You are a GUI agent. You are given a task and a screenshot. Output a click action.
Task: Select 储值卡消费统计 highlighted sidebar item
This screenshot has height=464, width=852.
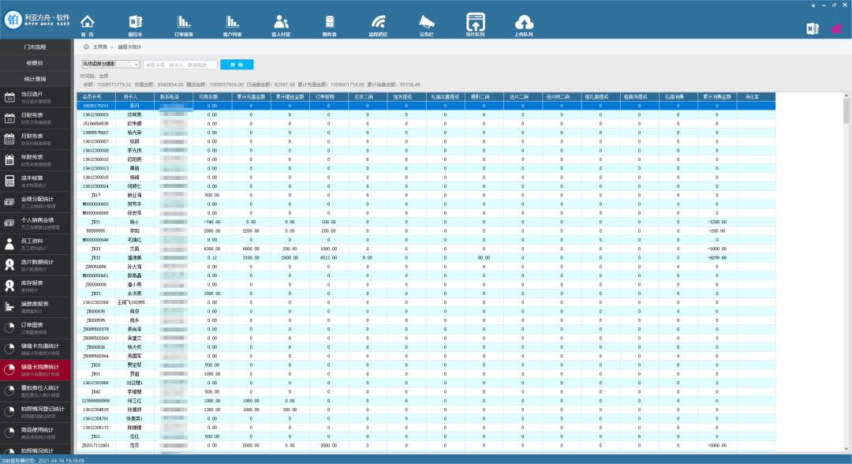(x=35, y=370)
